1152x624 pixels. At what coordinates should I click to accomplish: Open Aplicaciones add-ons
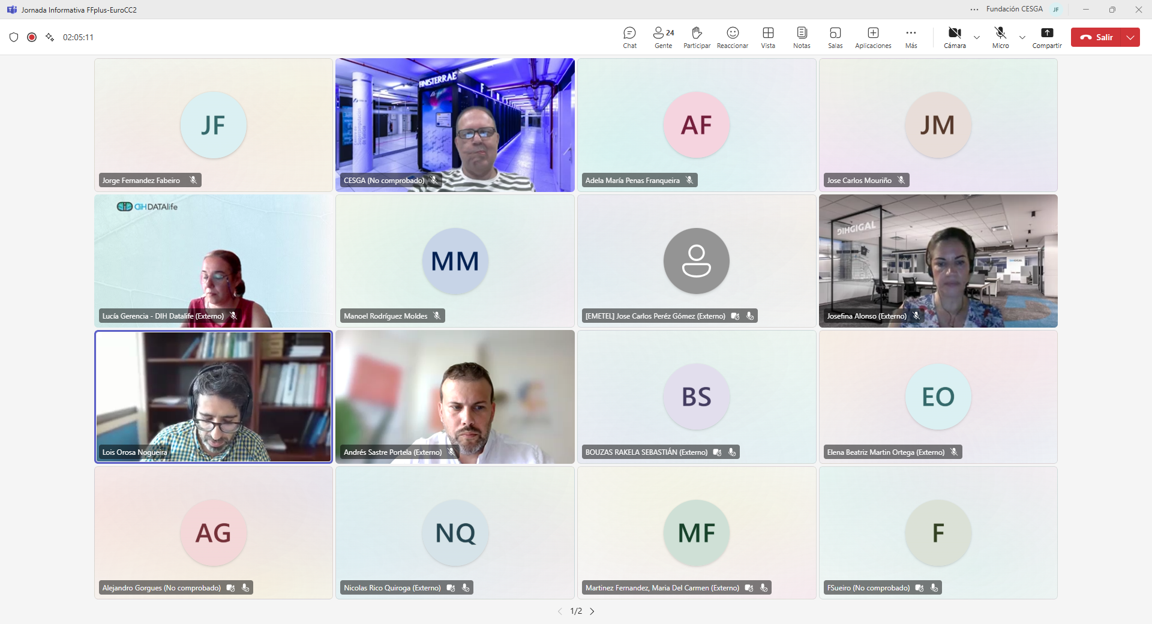pos(873,37)
